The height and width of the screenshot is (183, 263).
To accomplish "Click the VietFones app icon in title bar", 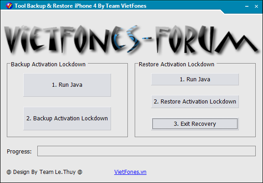I will [9, 6].
